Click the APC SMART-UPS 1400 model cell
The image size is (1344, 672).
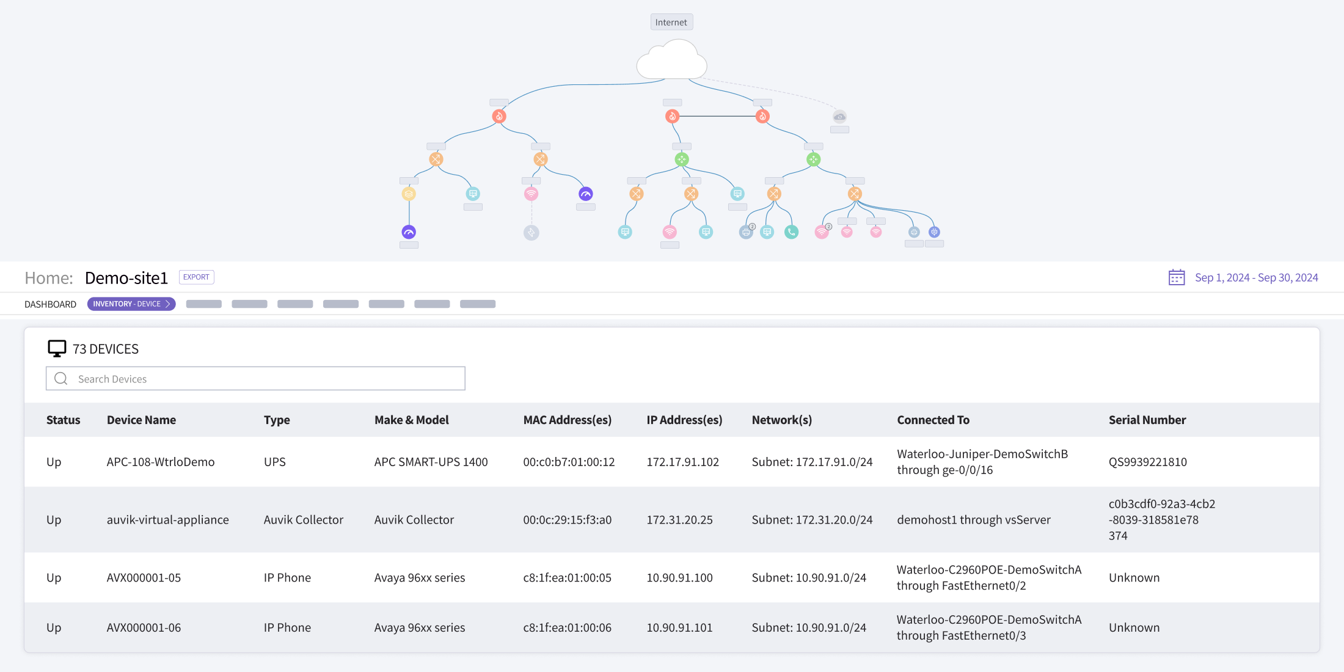(431, 462)
